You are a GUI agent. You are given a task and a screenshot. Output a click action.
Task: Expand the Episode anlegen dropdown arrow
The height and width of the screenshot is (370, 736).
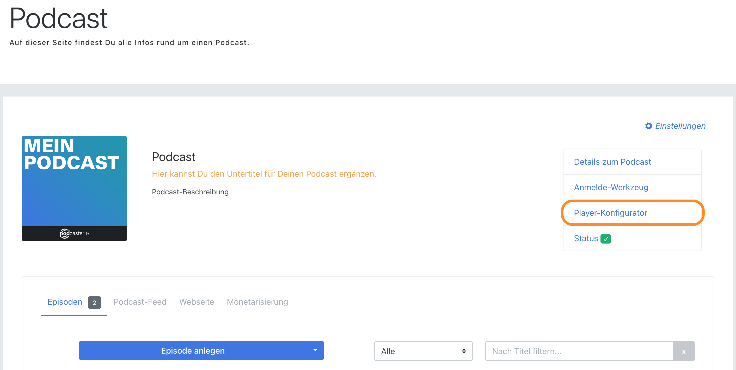[315, 350]
